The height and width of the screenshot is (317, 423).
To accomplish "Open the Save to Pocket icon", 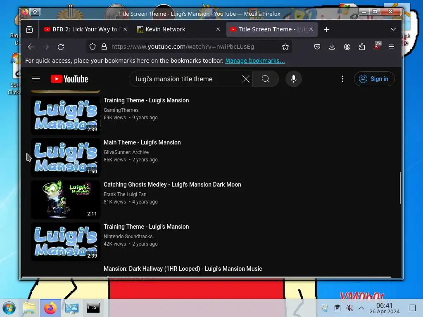I will [x=317, y=47].
